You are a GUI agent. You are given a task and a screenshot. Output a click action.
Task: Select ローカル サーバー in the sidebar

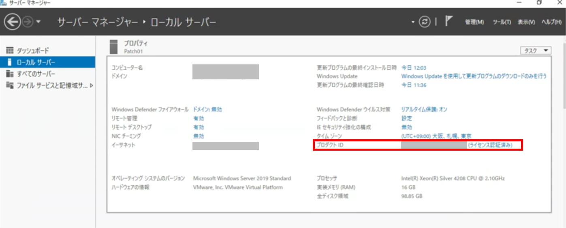pos(47,62)
